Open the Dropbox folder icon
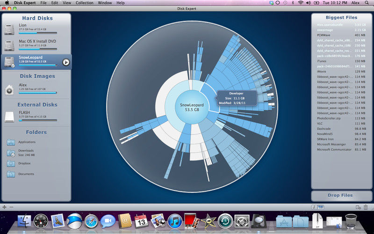The width and height of the screenshot is (374, 234). [x=11, y=163]
